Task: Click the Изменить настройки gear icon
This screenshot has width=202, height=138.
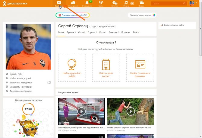Action: (x=7, y=87)
